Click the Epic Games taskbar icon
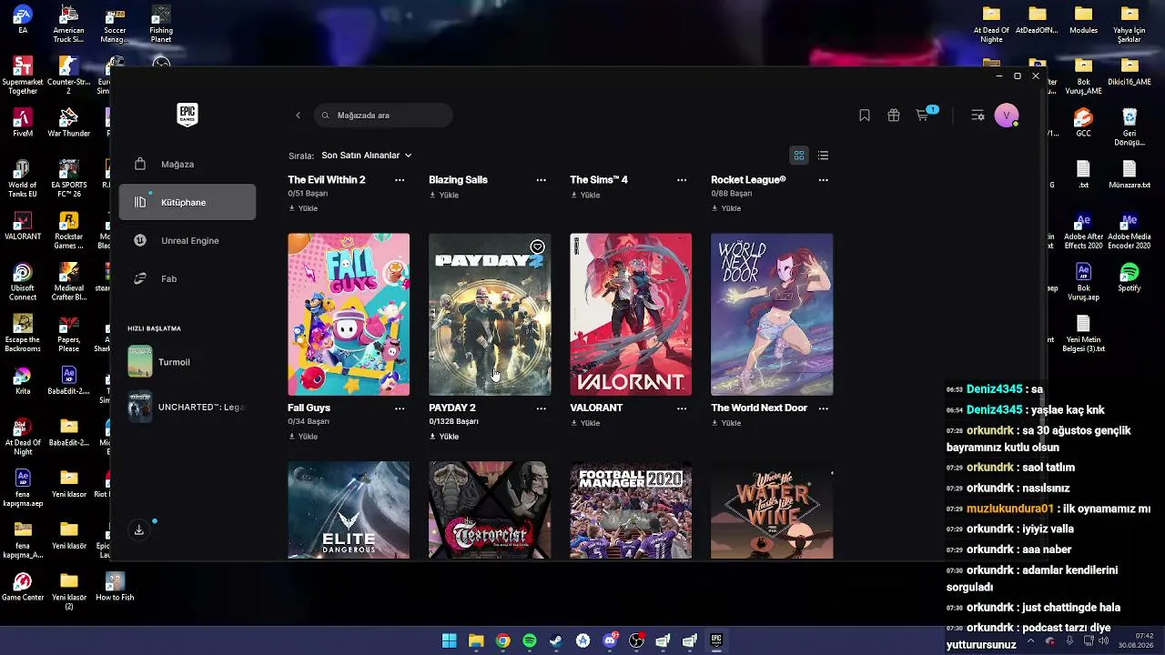 (x=716, y=641)
